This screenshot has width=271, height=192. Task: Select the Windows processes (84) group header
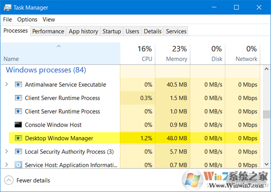coord(46,70)
